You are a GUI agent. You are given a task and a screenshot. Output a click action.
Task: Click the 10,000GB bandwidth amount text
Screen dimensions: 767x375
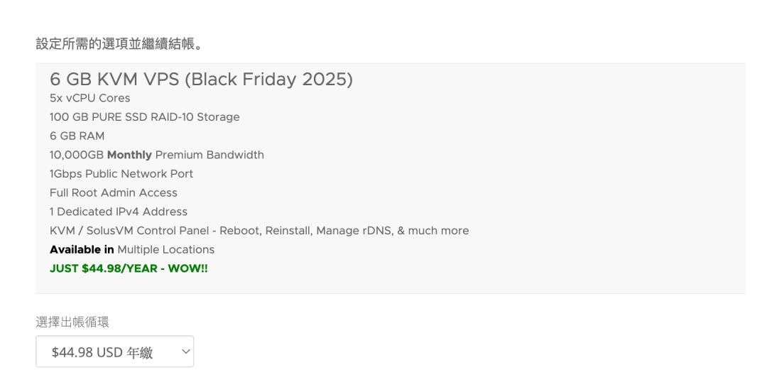77,155
